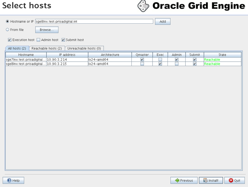Select the Hostname or IP radio button

click(x=7, y=21)
